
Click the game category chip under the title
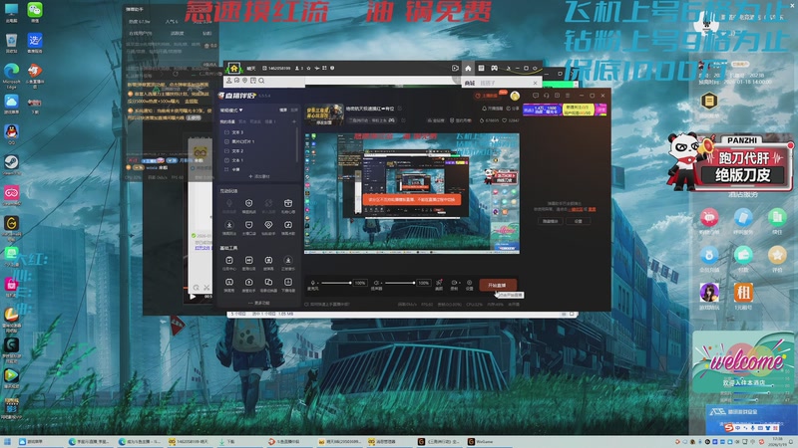371,120
